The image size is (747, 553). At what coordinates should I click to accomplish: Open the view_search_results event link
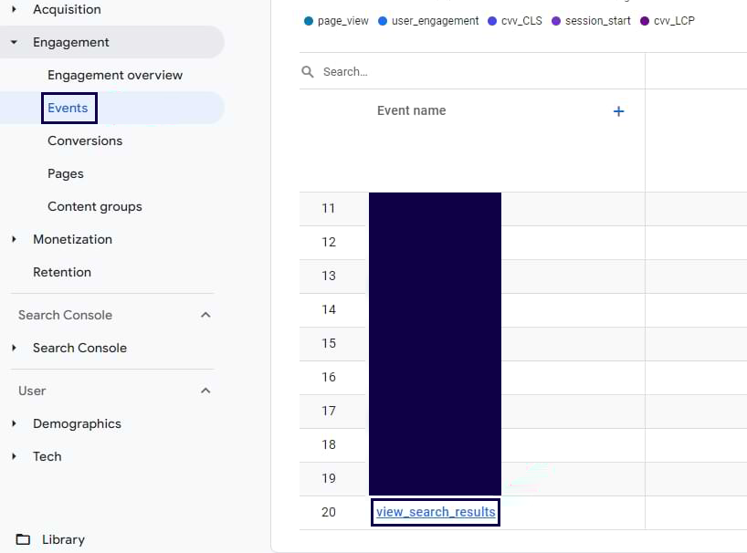[x=436, y=512]
